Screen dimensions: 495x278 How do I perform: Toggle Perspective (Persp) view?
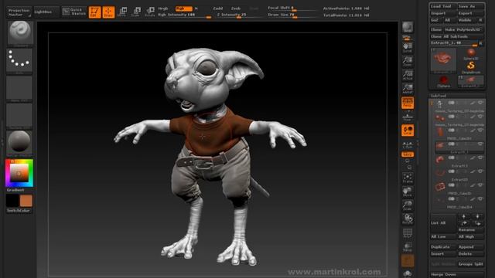pyautogui.click(x=408, y=103)
